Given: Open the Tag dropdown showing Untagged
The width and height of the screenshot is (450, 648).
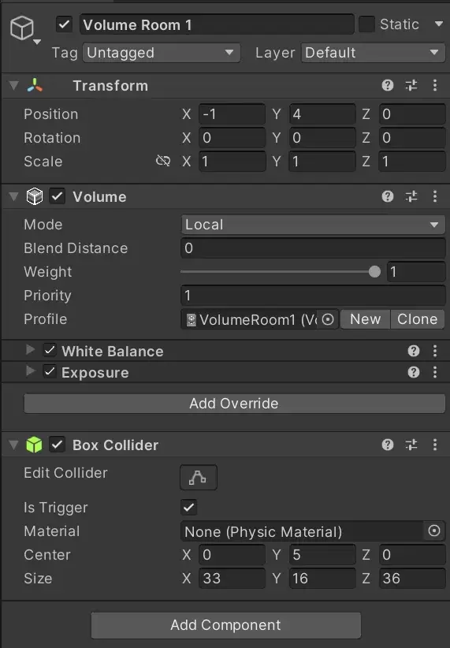Looking at the screenshot, I should 162,53.
